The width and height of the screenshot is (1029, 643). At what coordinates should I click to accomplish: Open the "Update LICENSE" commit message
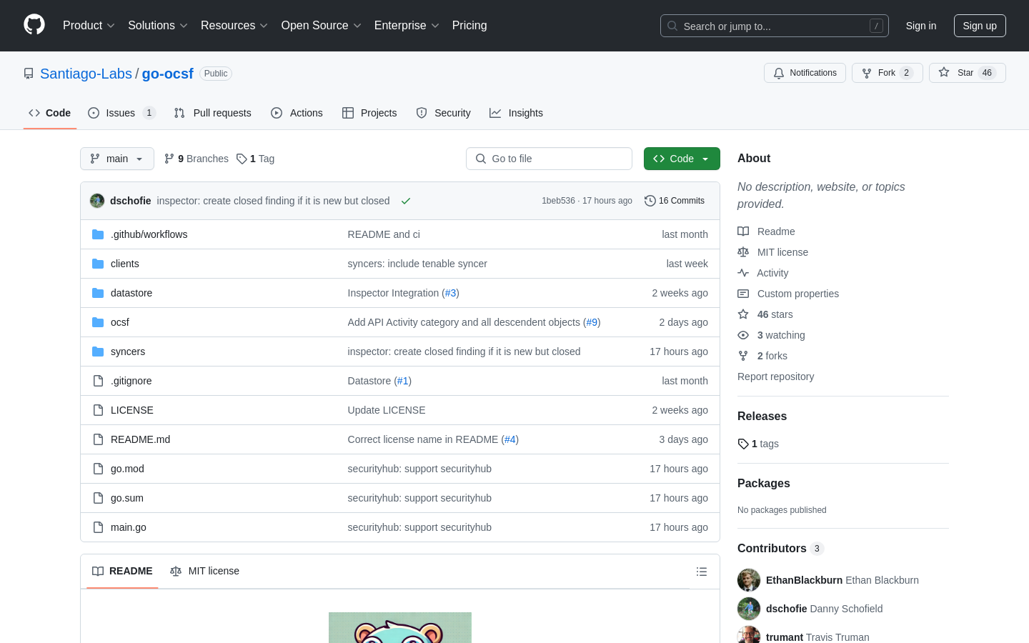coord(387,410)
